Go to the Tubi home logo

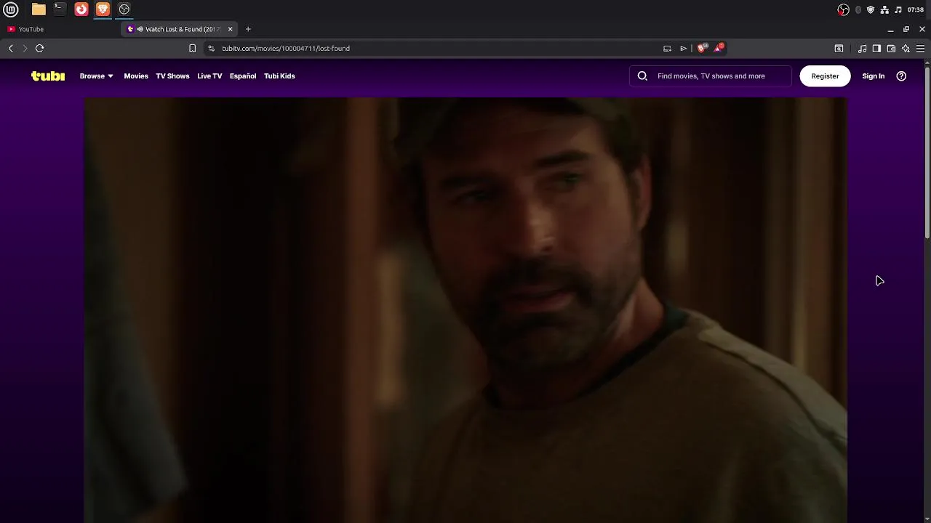(x=48, y=76)
